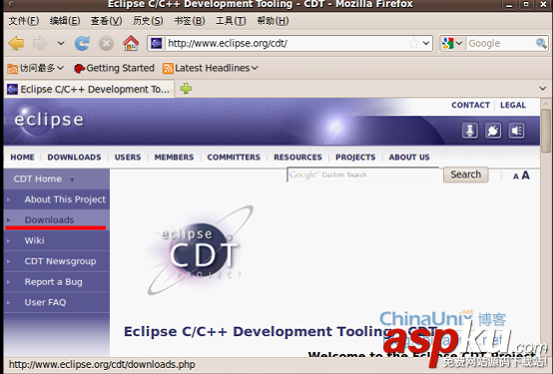Screen dimensions: 553x374
Task: Bookmark this page with the star icon
Action: click(413, 43)
